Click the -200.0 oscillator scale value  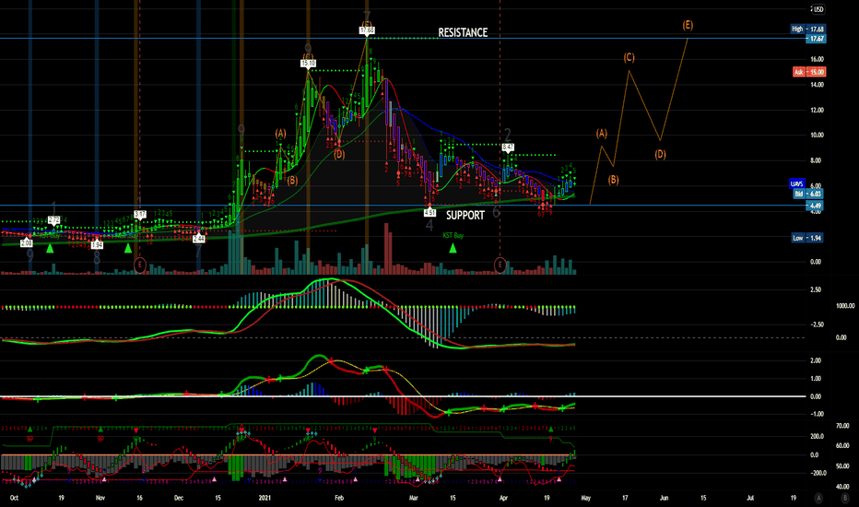(x=817, y=473)
